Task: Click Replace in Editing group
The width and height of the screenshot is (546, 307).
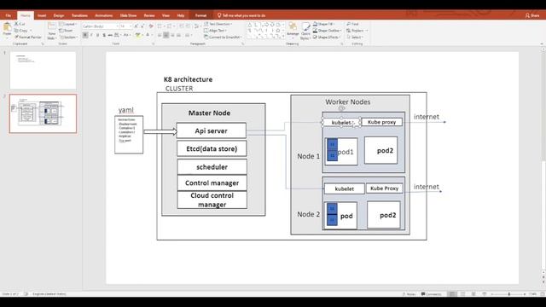Action: click(x=357, y=31)
